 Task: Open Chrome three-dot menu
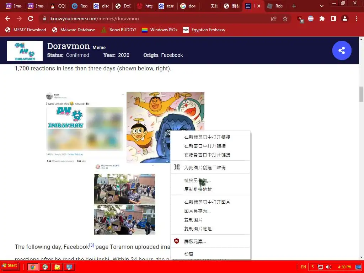point(356,19)
